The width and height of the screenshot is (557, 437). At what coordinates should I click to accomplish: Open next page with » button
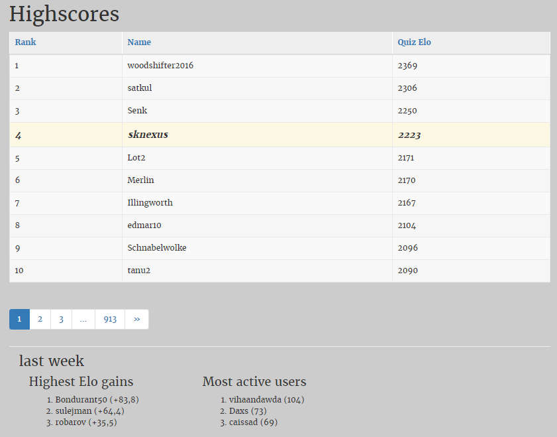point(136,320)
